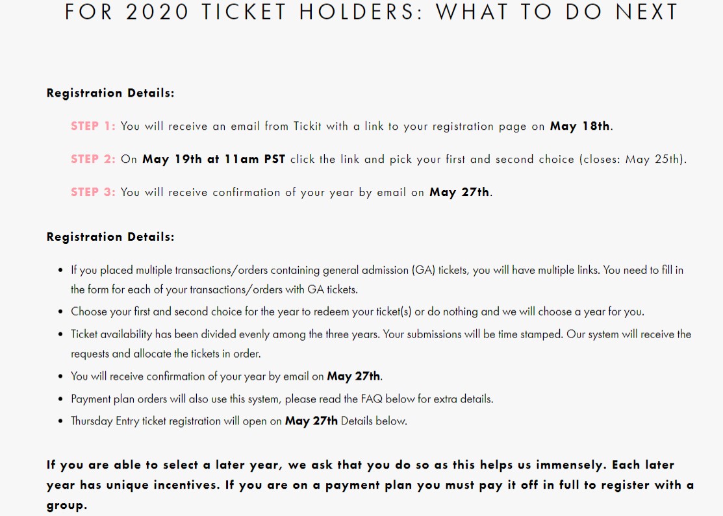723x516 pixels.
Task: Select the pink STEP 2 label
Action: point(93,159)
